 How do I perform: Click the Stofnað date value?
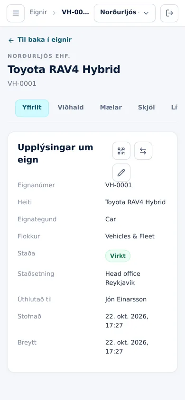(127, 321)
